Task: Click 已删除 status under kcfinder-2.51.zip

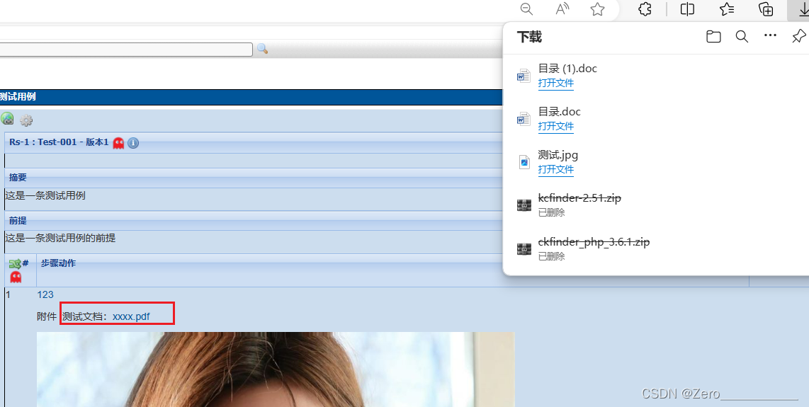Action: (x=552, y=212)
